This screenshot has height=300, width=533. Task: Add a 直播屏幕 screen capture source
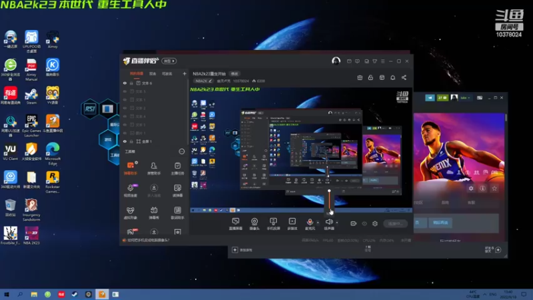coord(236,224)
